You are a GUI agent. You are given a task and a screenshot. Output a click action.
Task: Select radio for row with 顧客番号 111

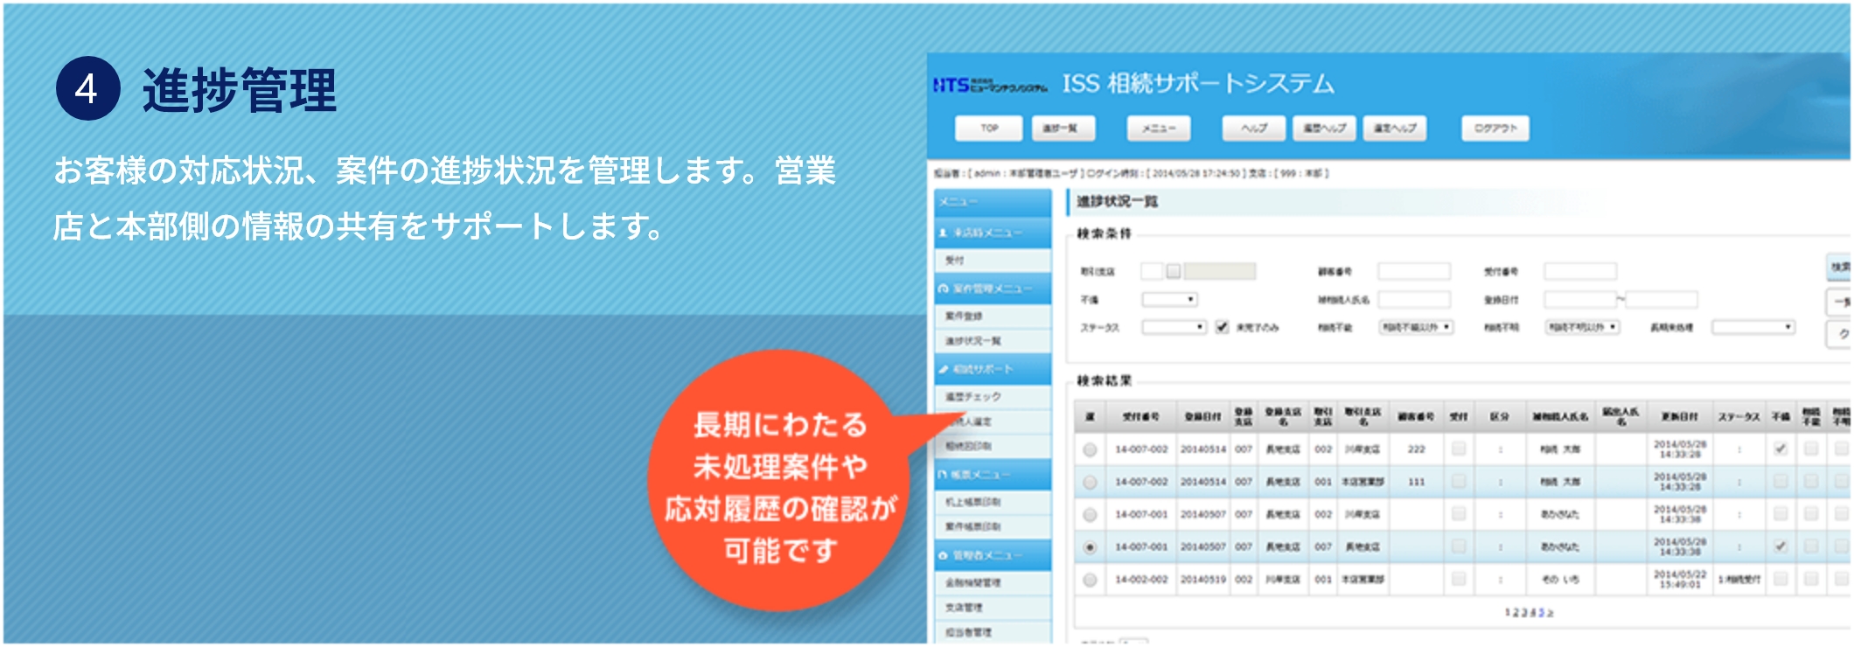1090,482
